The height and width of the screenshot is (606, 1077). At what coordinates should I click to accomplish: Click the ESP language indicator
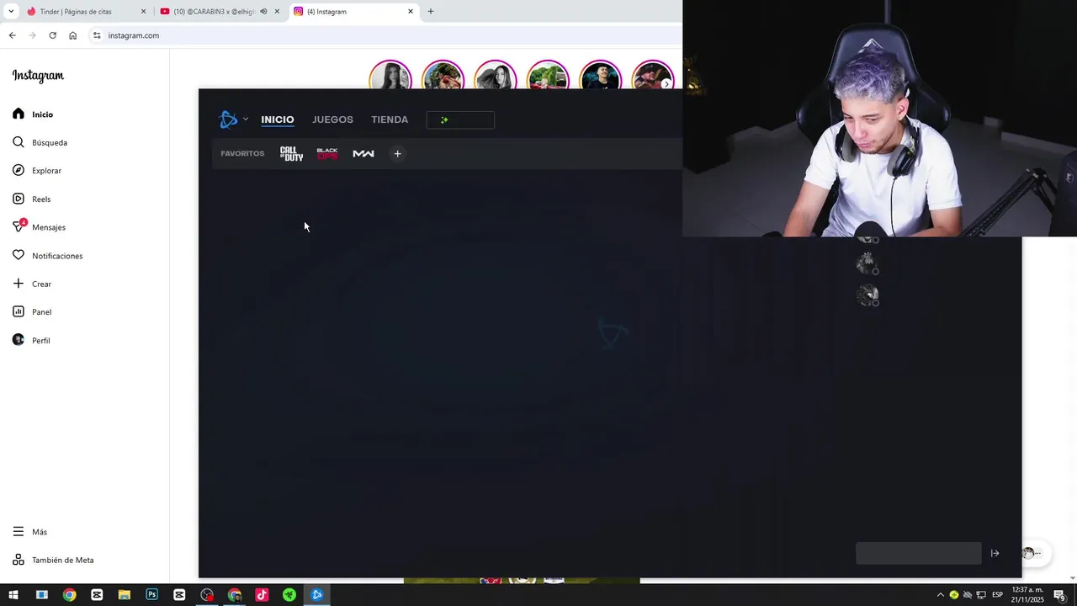pyautogui.click(x=998, y=595)
